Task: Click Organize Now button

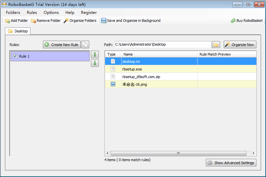Action: tap(240, 45)
